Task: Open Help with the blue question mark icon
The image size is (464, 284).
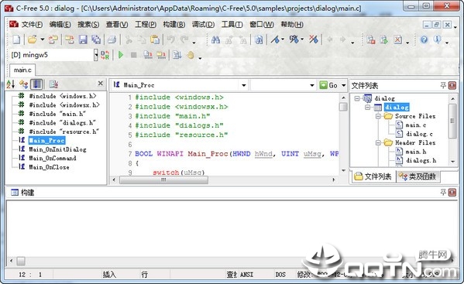Action: click(424, 39)
